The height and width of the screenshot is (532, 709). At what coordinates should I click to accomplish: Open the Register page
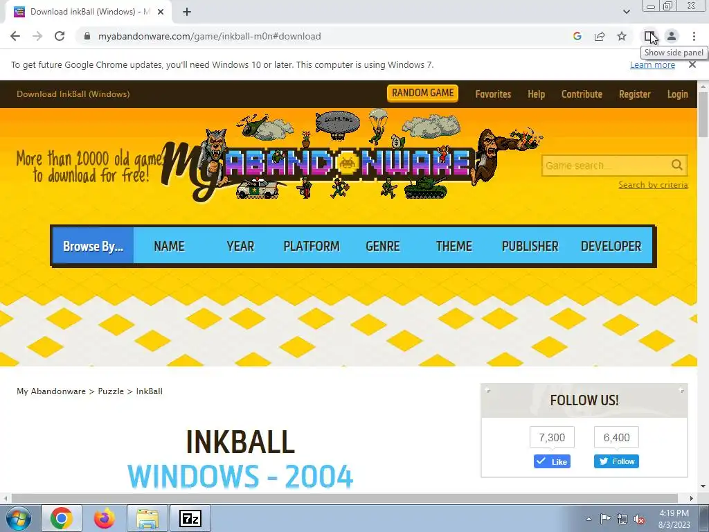pyautogui.click(x=635, y=94)
